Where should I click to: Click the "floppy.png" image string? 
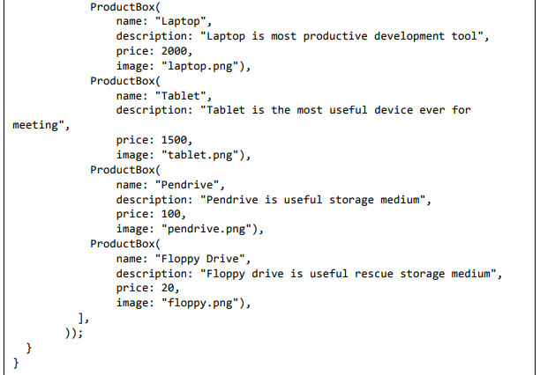click(202, 303)
